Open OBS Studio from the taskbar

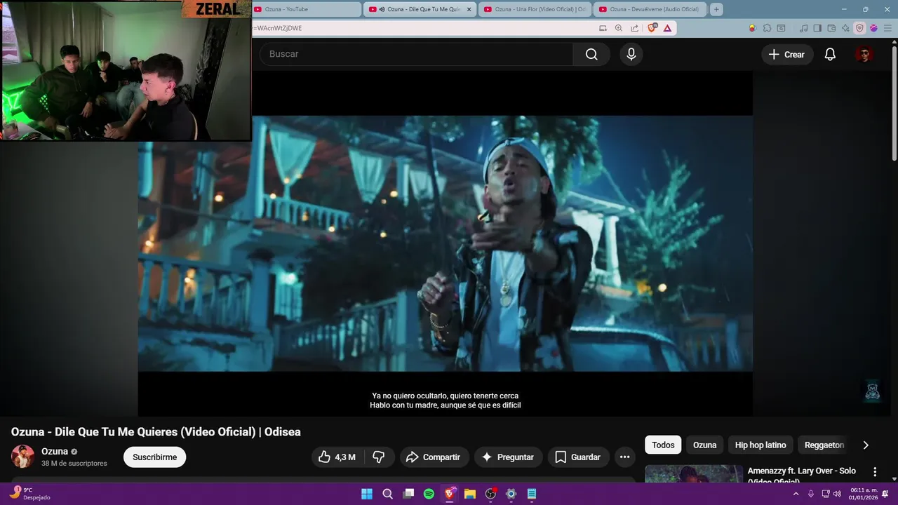point(490,494)
